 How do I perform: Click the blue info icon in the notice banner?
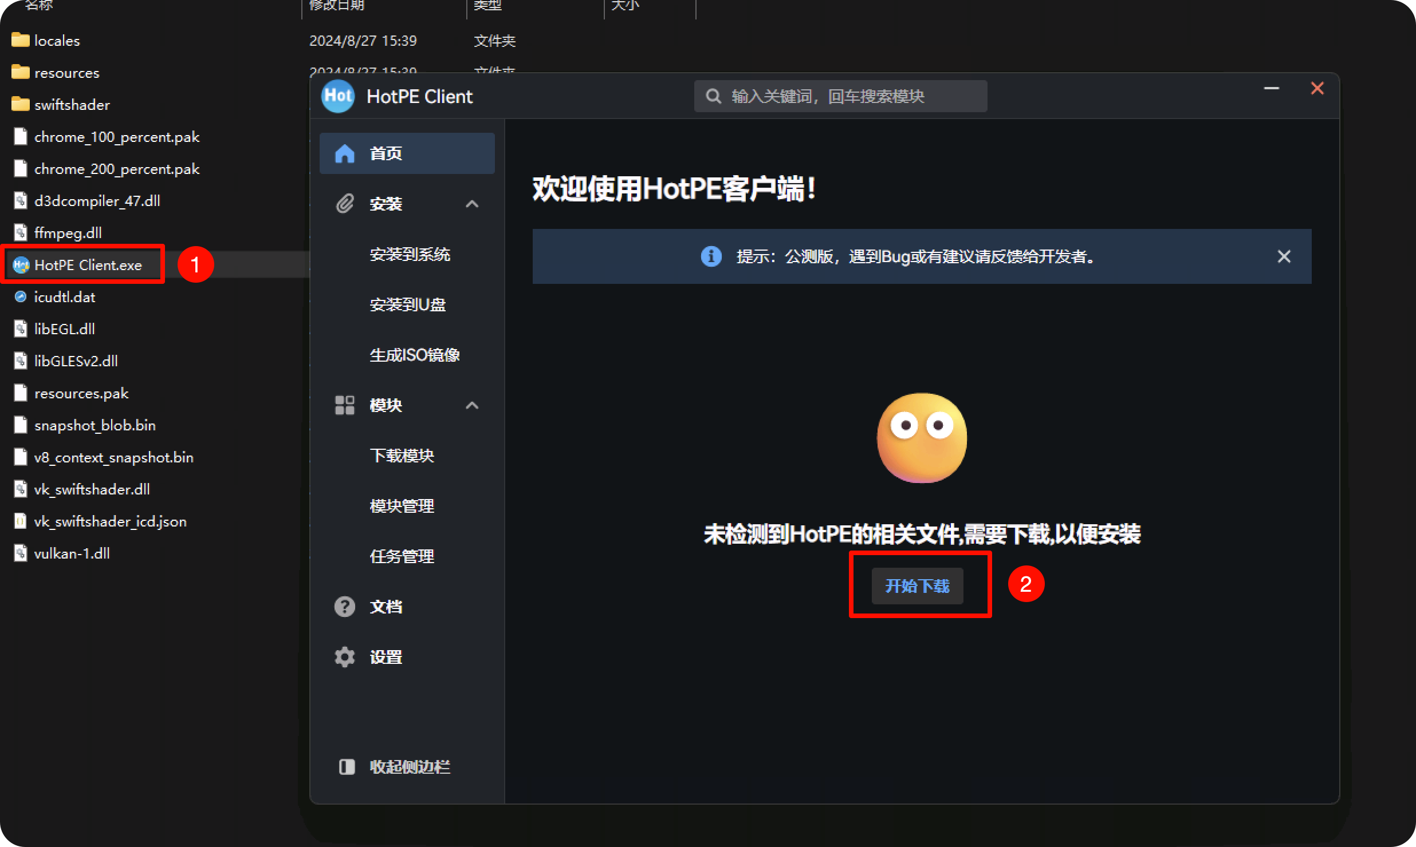[x=711, y=256]
